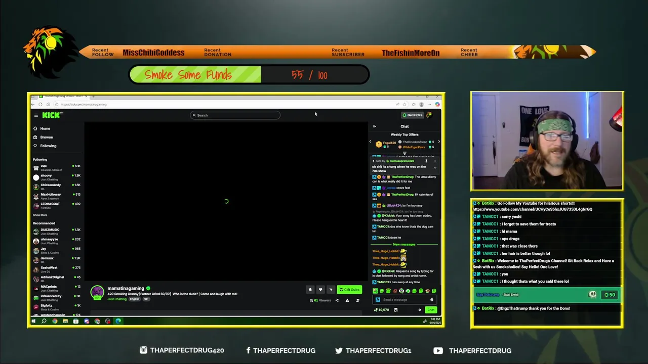Click the green Chat send button

click(x=431, y=310)
